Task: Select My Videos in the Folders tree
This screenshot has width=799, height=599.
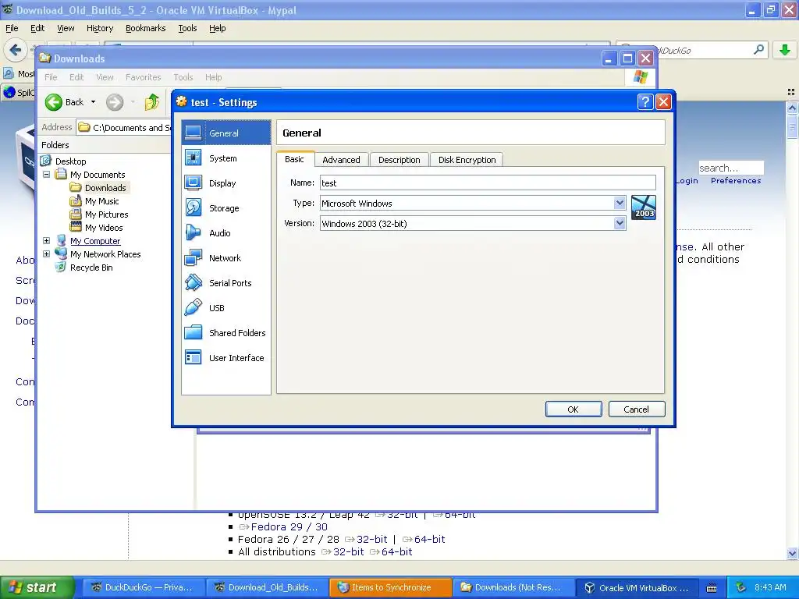Action: click(x=104, y=228)
